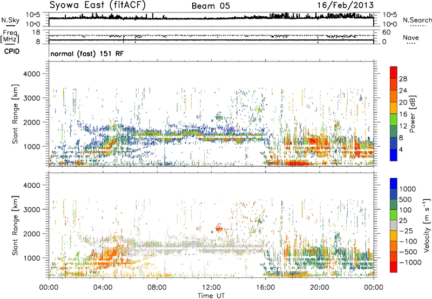Click the '60' Nave axis tick label
The width and height of the screenshot is (432, 299).
(x=386, y=32)
